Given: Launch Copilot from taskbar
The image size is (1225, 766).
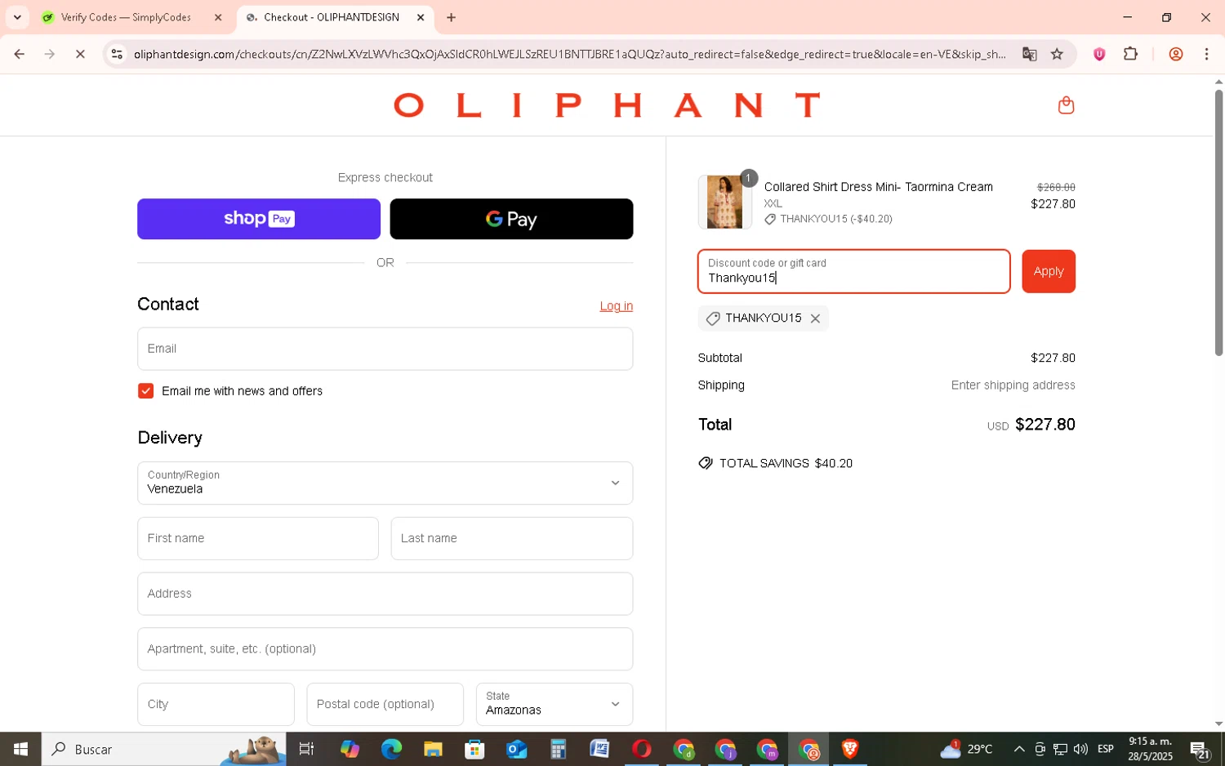Looking at the screenshot, I should pos(350,749).
